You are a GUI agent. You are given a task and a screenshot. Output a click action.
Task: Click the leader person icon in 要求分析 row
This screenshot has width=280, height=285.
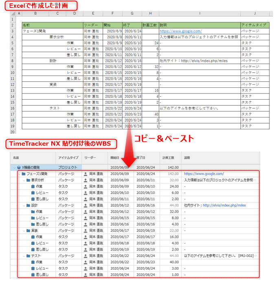click(85, 180)
